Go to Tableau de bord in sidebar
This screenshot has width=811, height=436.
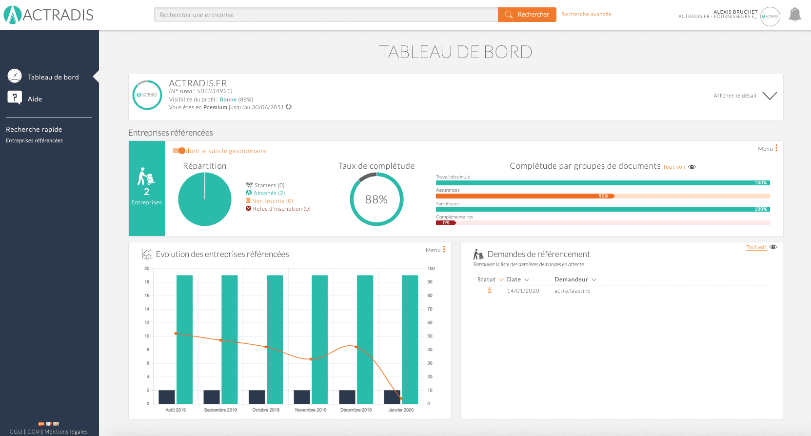coord(53,77)
